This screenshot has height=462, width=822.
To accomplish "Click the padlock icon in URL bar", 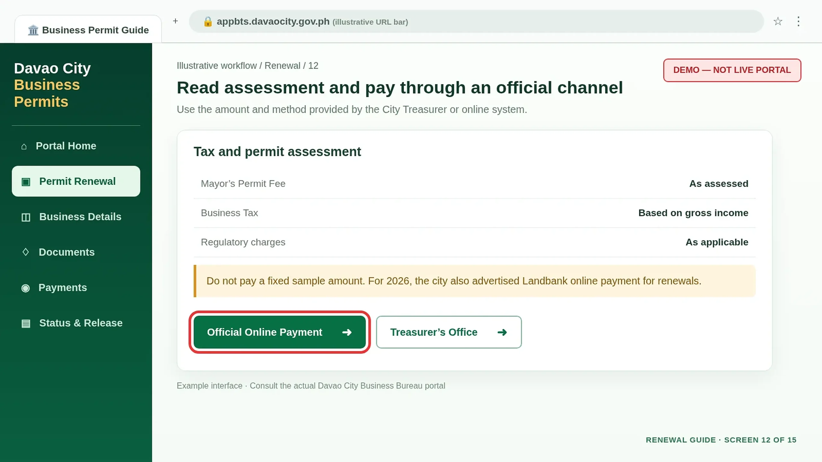I will tap(208, 21).
